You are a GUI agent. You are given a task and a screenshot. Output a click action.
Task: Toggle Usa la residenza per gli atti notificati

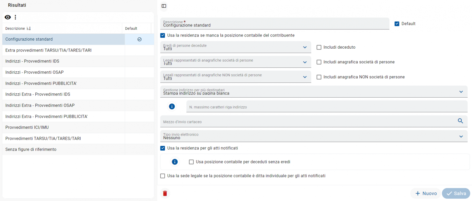pos(163,148)
